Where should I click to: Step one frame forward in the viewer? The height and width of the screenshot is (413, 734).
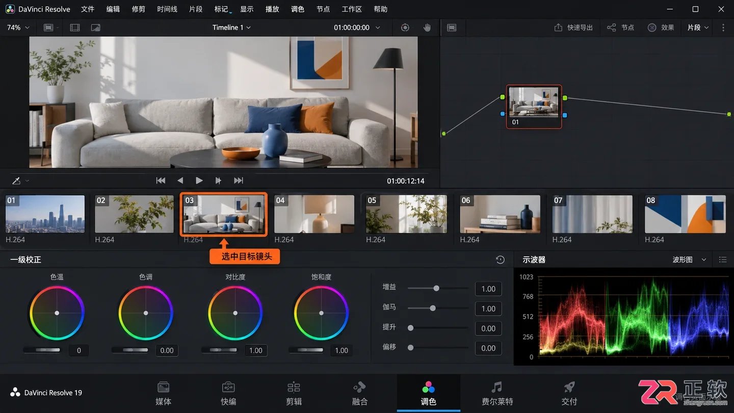[218, 180]
